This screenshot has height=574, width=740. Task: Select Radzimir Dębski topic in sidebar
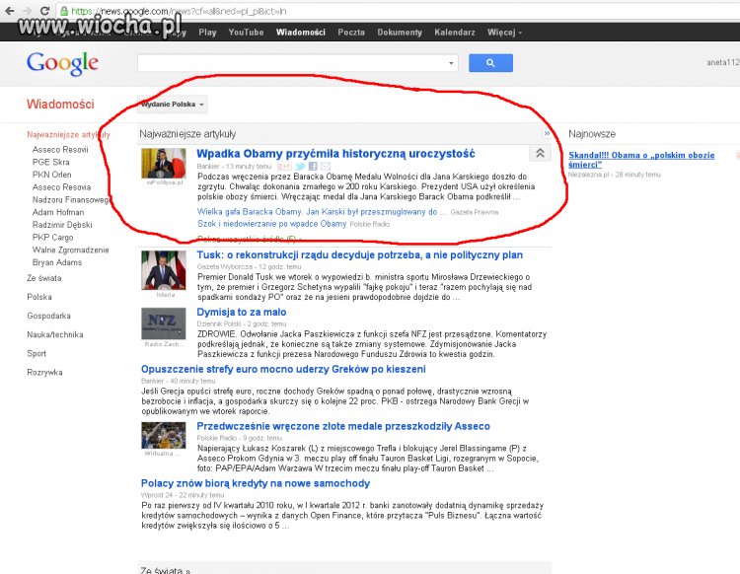coord(62,225)
